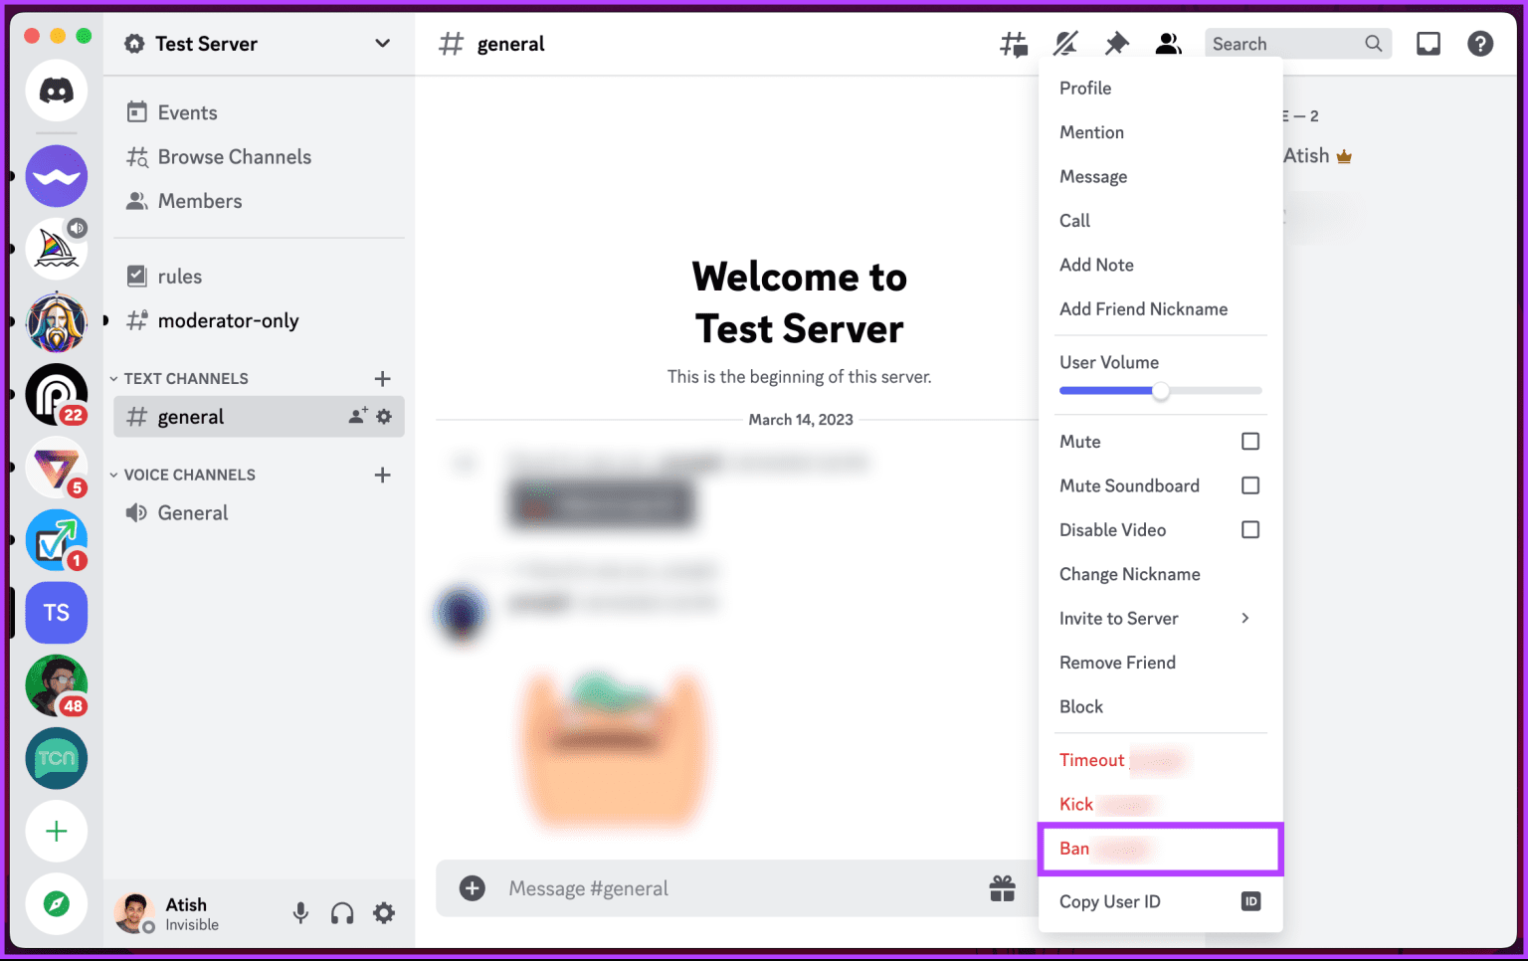Open Browse Channels in the sidebar
1528x961 pixels.
click(234, 156)
